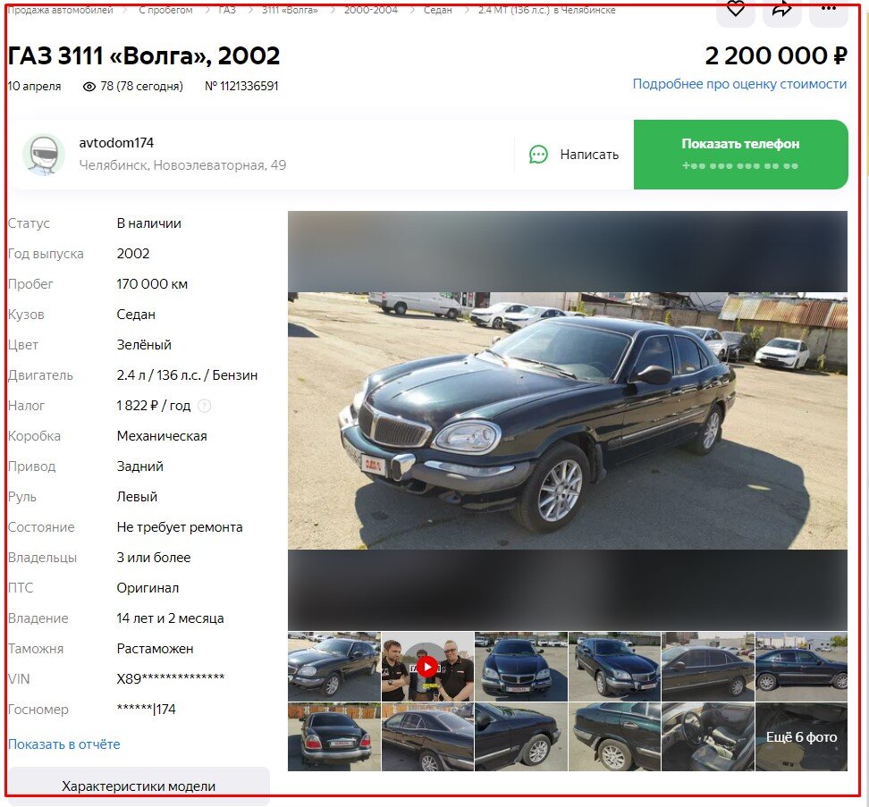Open the 3111 «Волга» breadcrumb

click(290, 10)
